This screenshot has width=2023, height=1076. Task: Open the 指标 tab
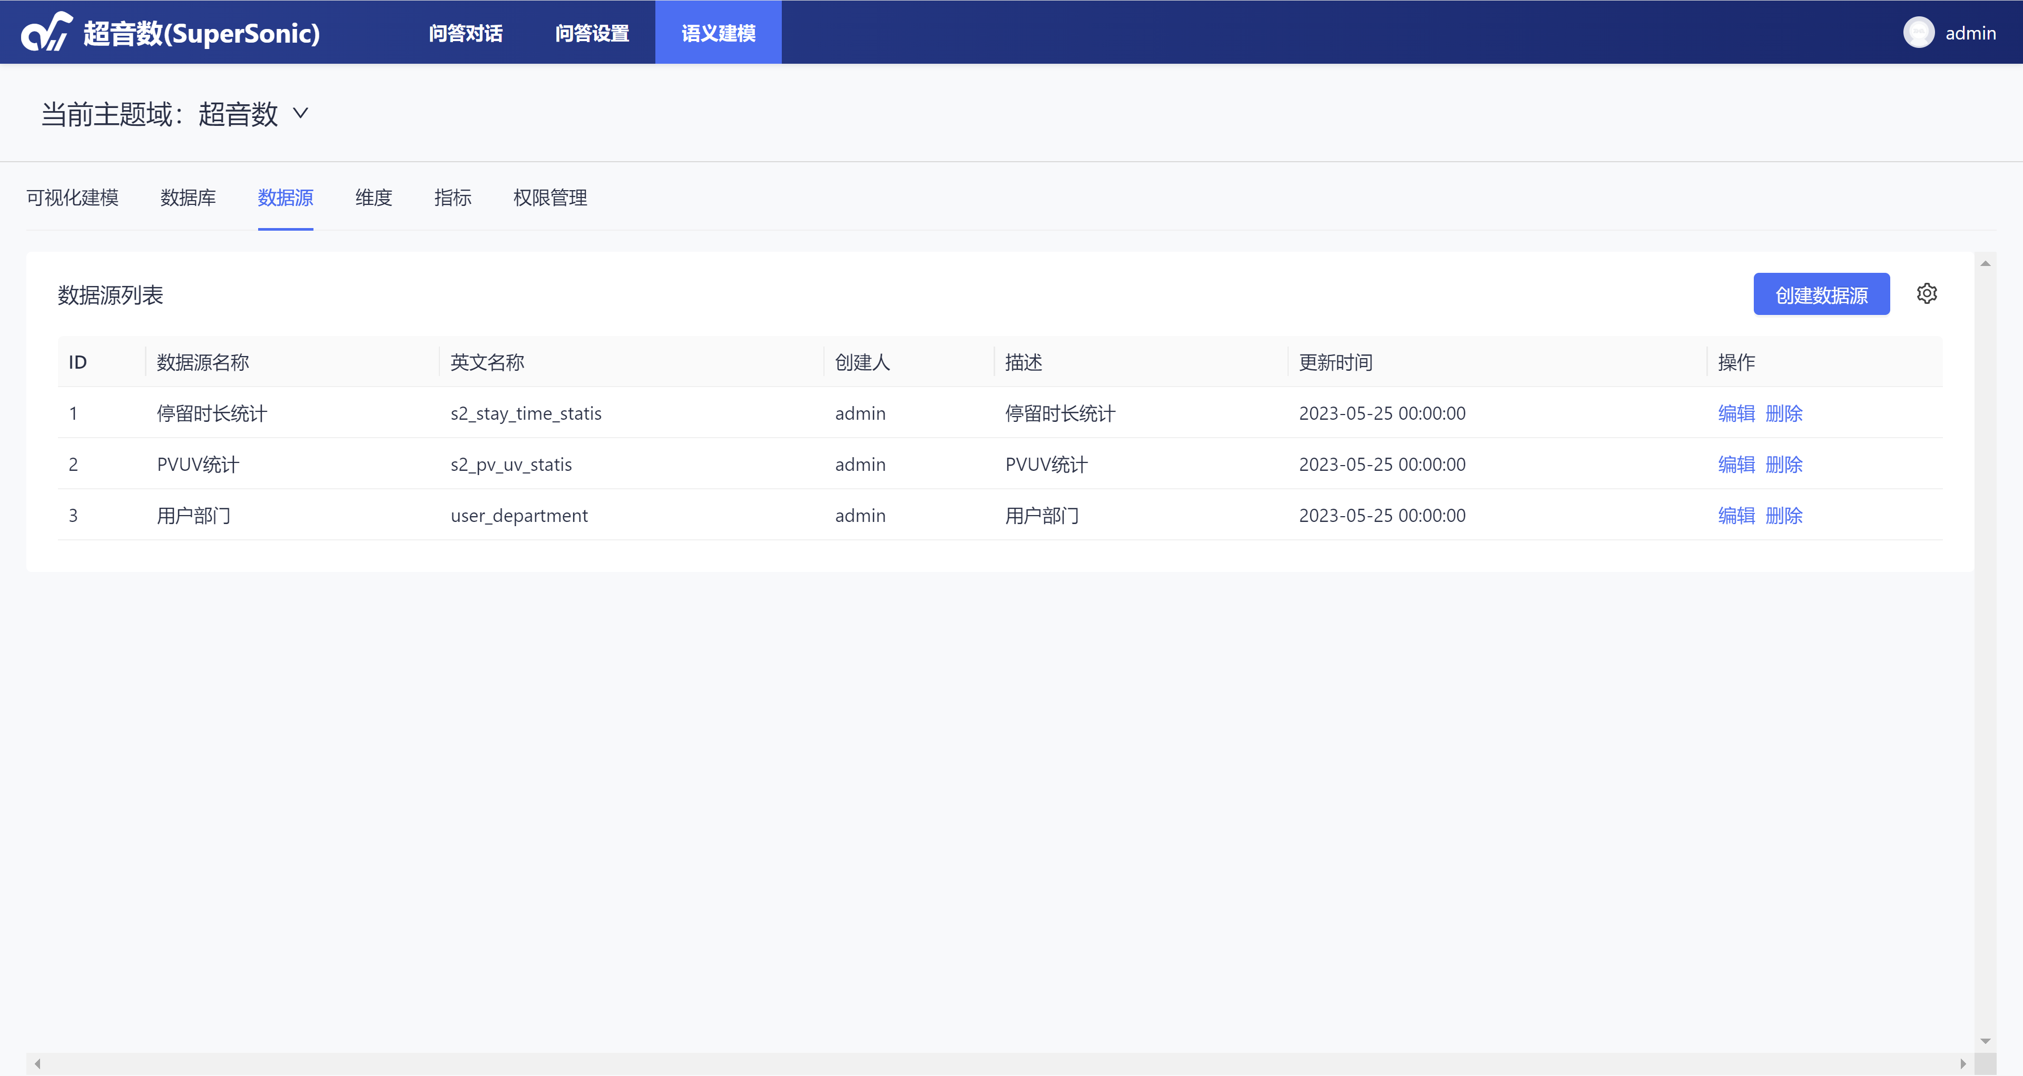pos(453,198)
